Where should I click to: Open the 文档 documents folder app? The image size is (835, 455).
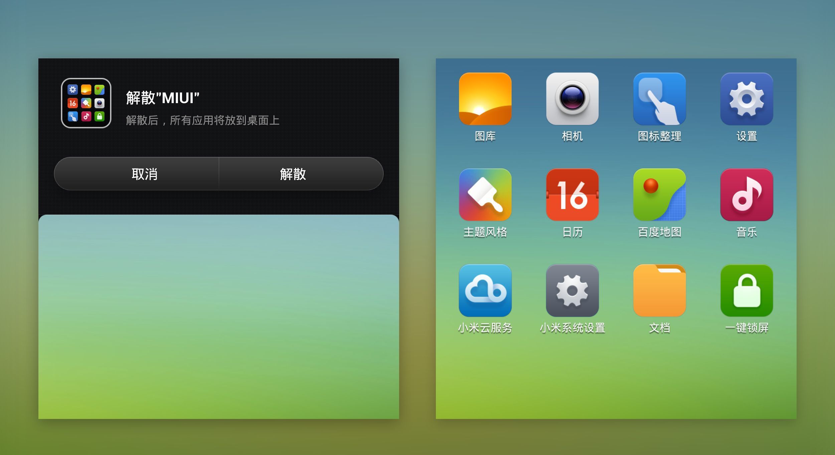659,290
